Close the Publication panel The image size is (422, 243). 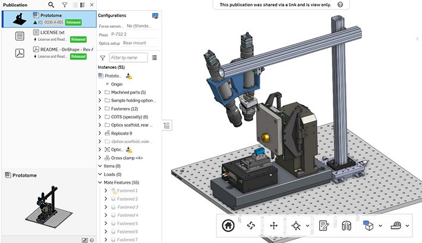(92, 5)
